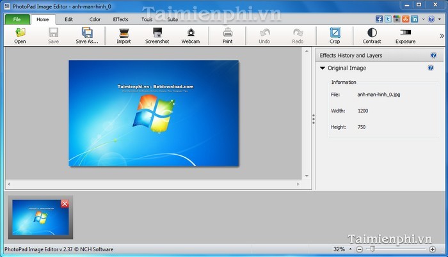Close the thumbnail with red X
448x257 pixels.
coord(65,204)
